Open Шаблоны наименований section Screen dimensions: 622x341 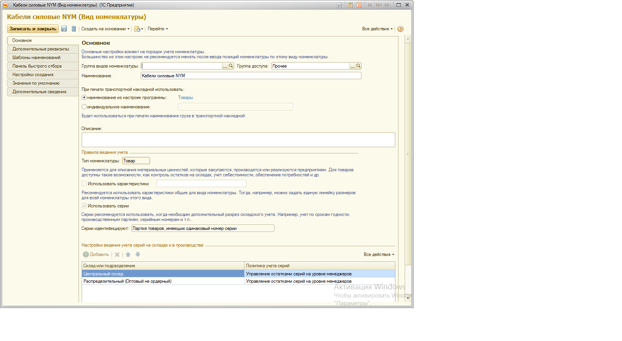[43, 57]
